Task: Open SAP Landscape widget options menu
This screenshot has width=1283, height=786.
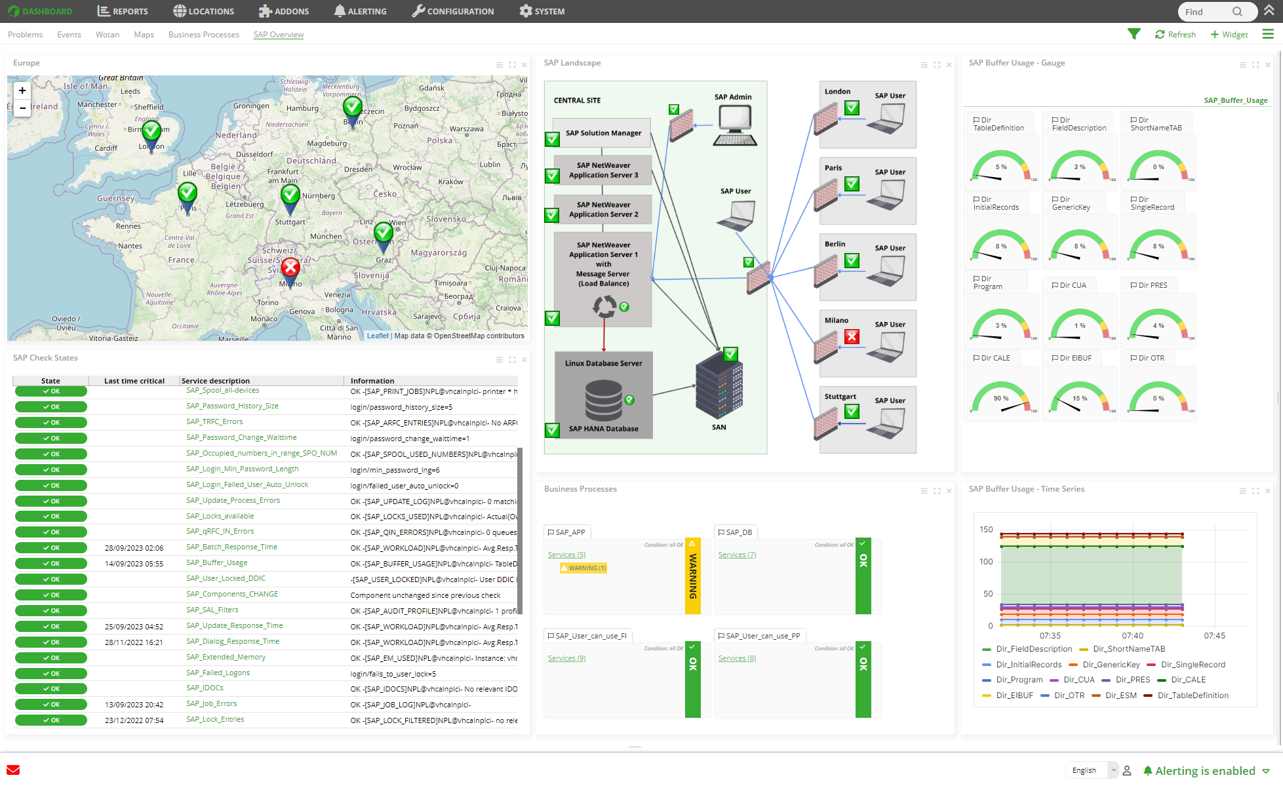Action: coord(924,65)
